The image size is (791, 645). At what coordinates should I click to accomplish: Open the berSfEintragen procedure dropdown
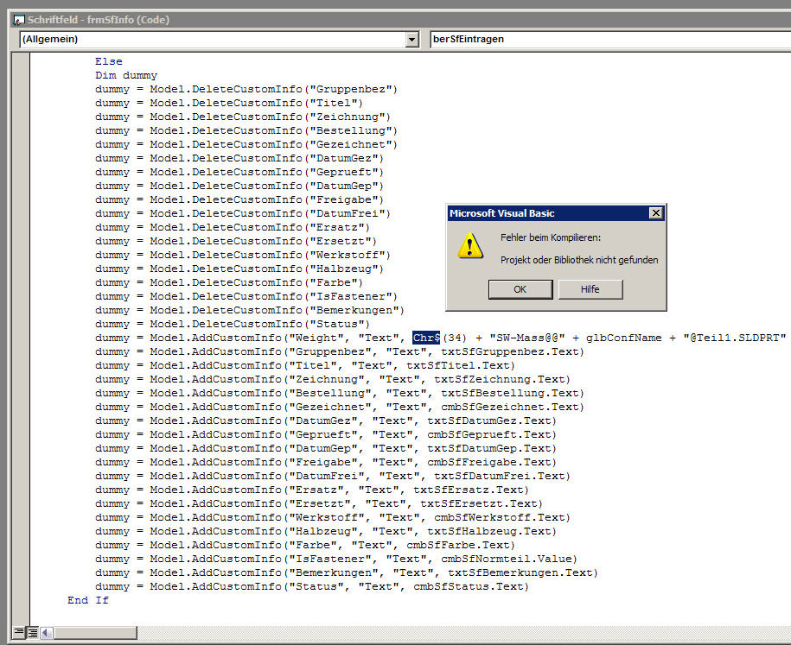pyautogui.click(x=610, y=40)
